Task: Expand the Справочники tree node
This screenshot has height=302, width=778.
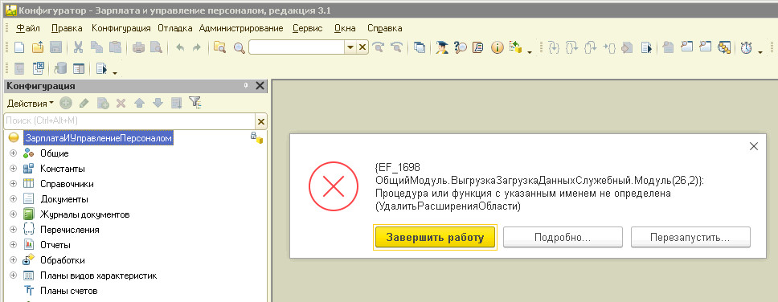Action: (x=13, y=184)
